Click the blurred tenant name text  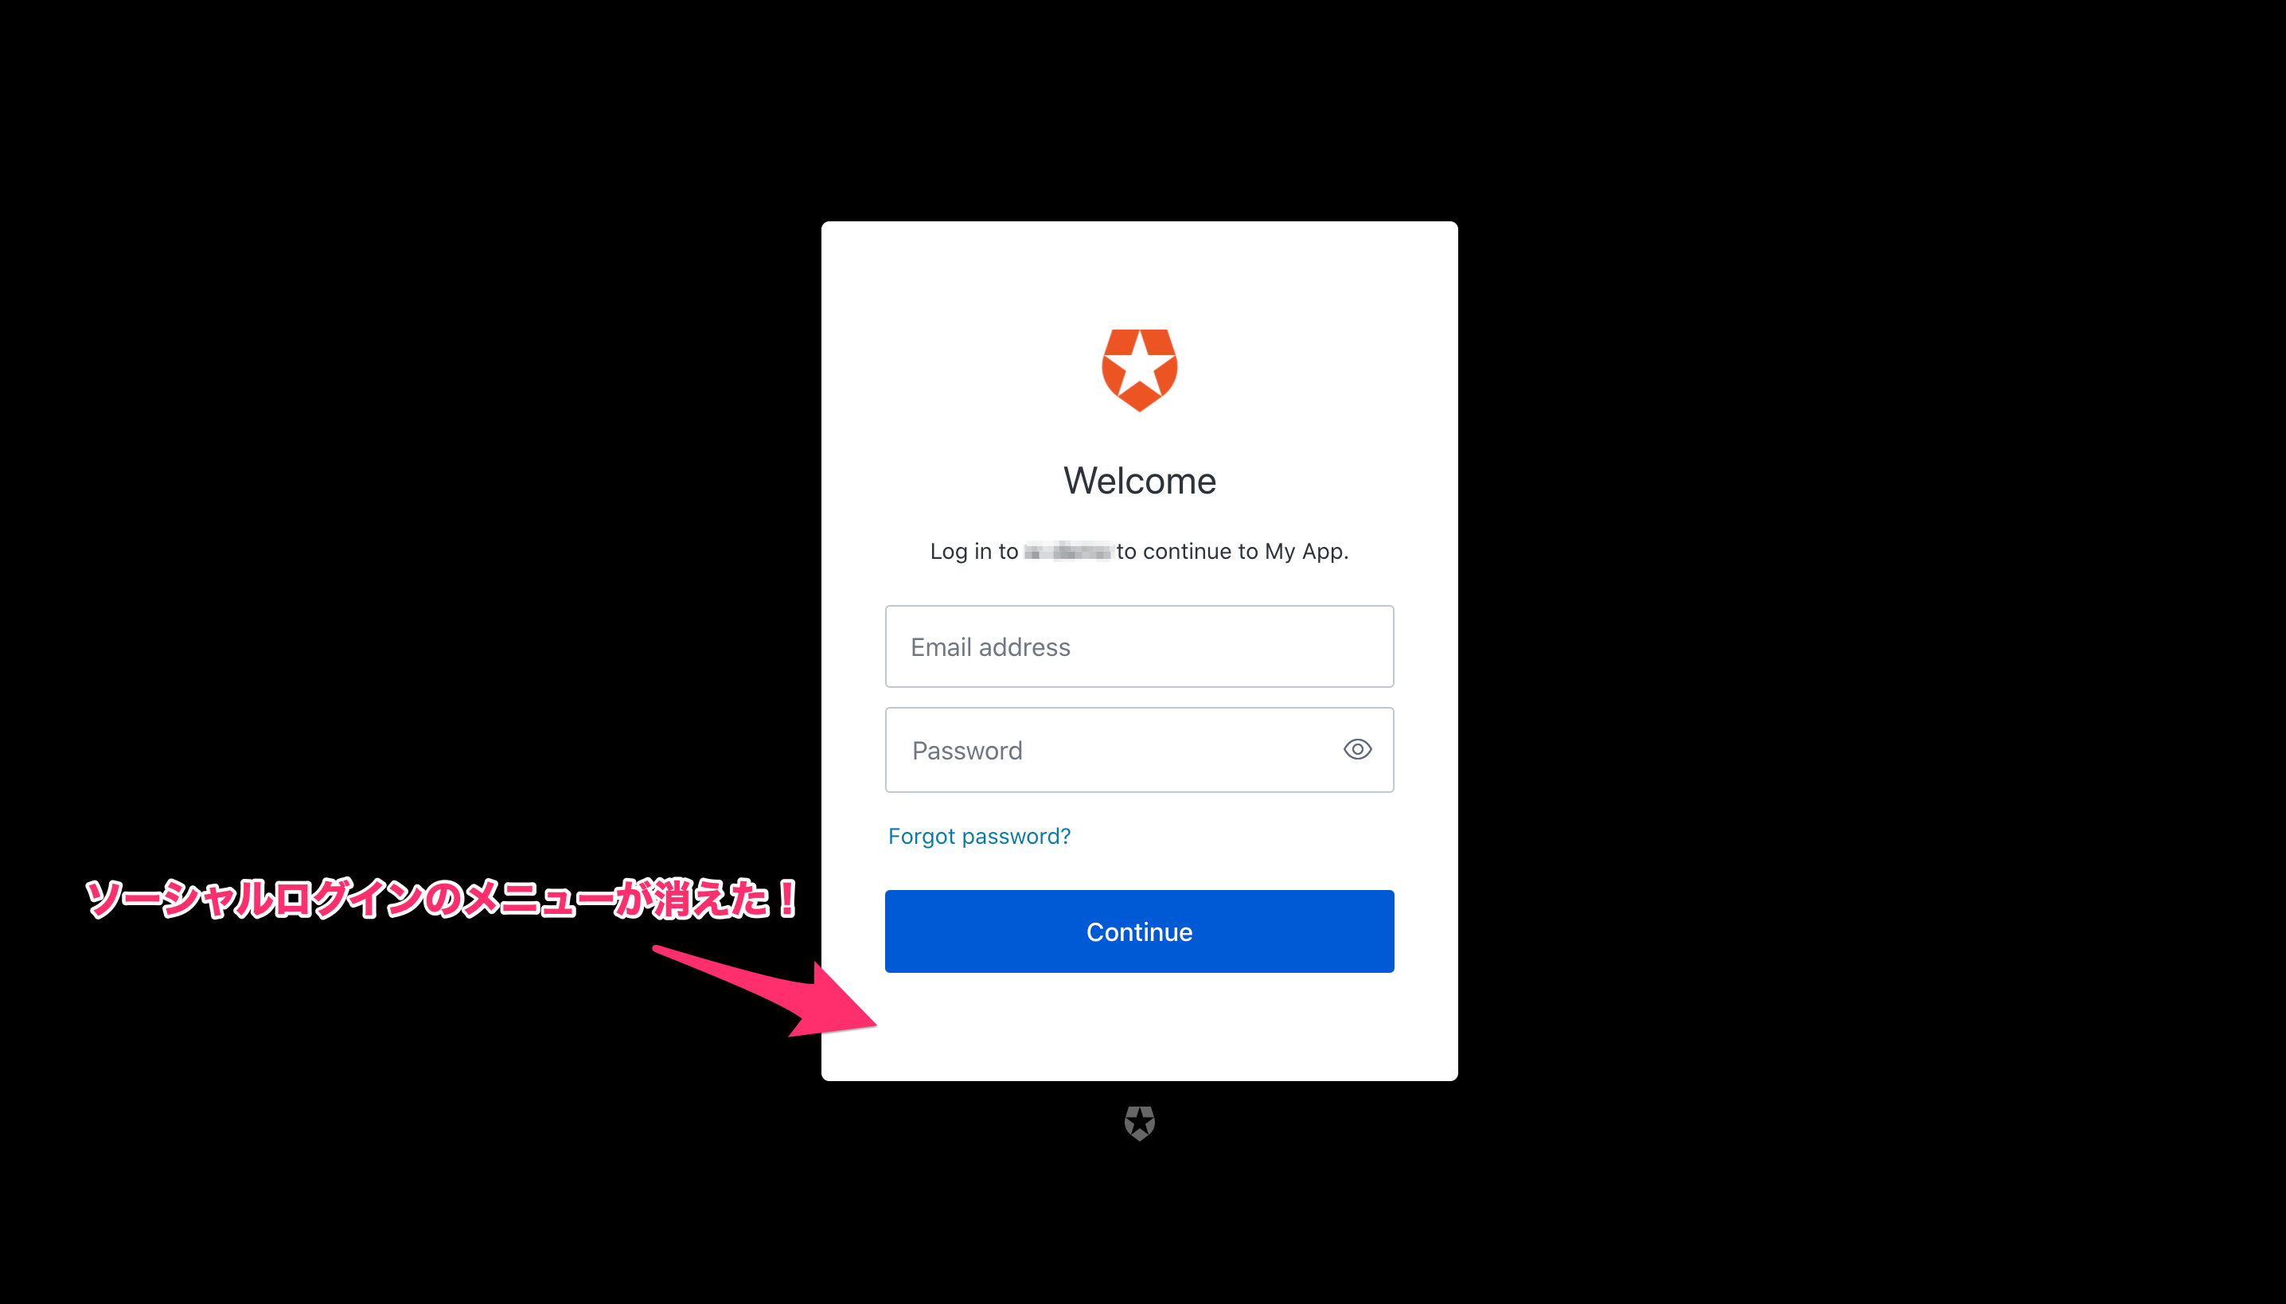tap(1067, 551)
